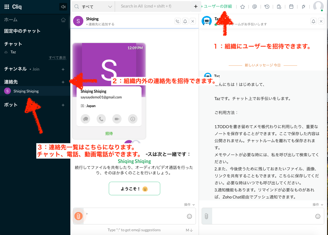The image size is (328, 235).
Task: Click info icon on contact card
Action: click(133, 119)
